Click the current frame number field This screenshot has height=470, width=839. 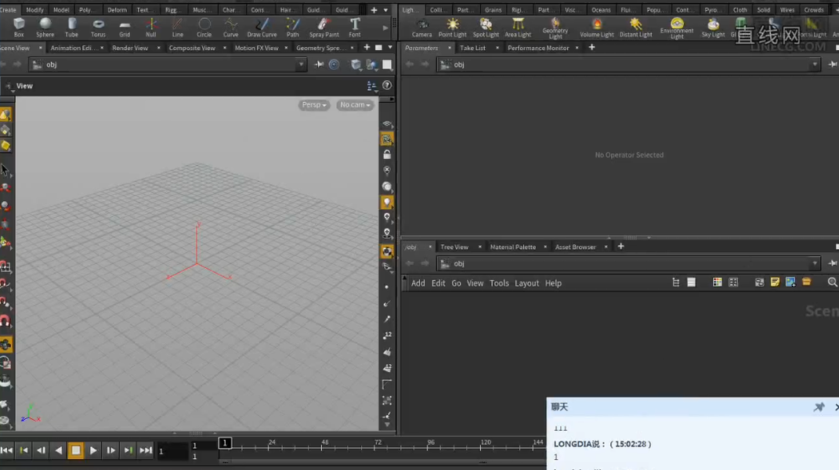pyautogui.click(x=172, y=451)
